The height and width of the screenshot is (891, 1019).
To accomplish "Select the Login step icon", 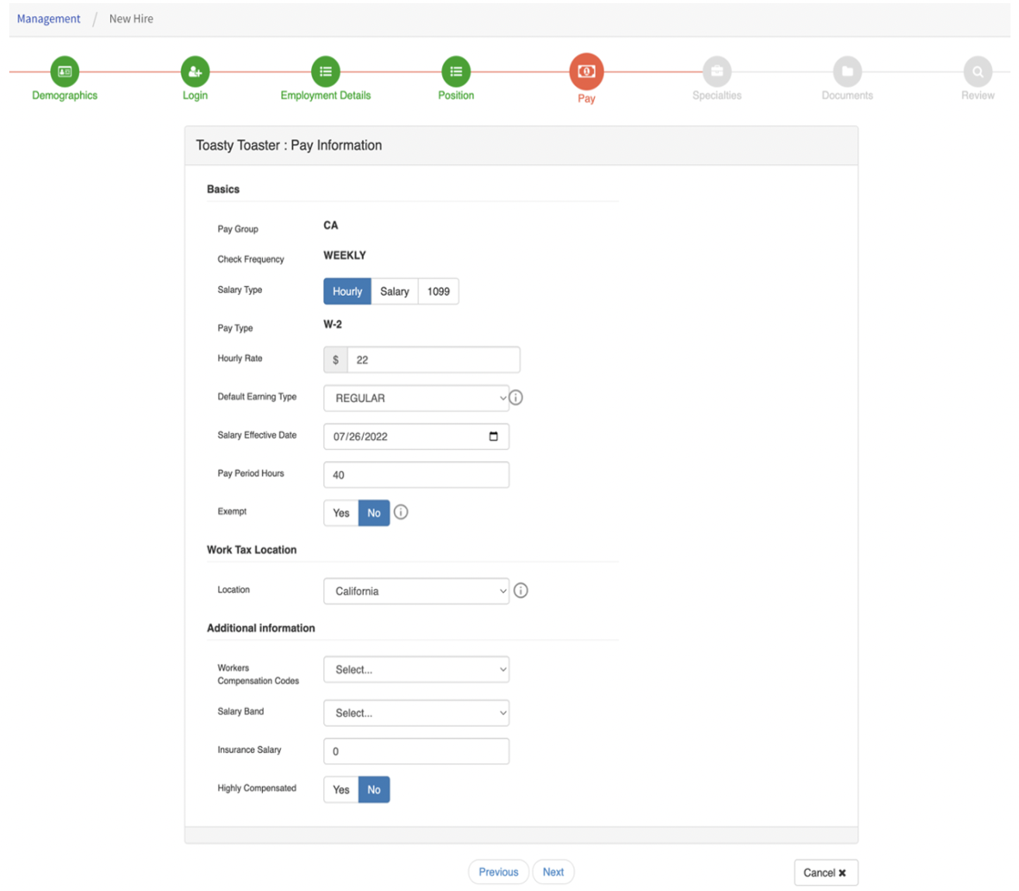I will [195, 73].
